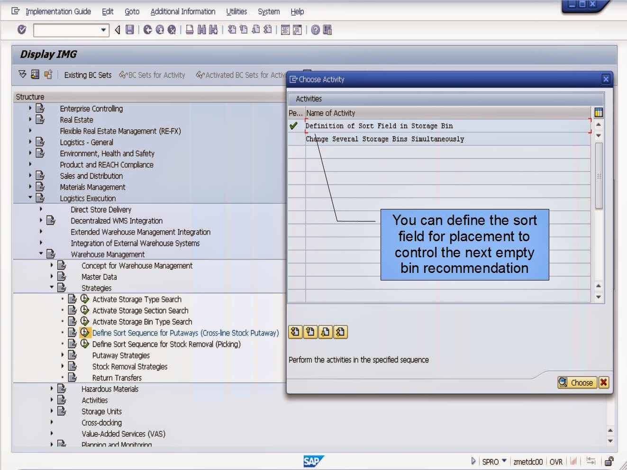Image resolution: width=627 pixels, height=470 pixels.
Task: Click the Expand All icon in IMG toolbar
Action: pos(22,74)
